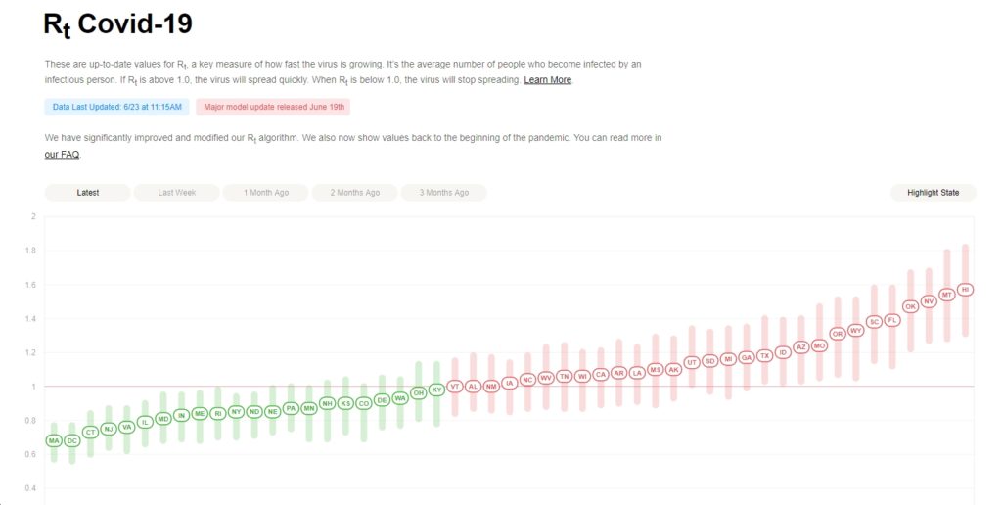1002x505 pixels.
Task: Show values from 3 Months Ago
Action: pos(443,193)
